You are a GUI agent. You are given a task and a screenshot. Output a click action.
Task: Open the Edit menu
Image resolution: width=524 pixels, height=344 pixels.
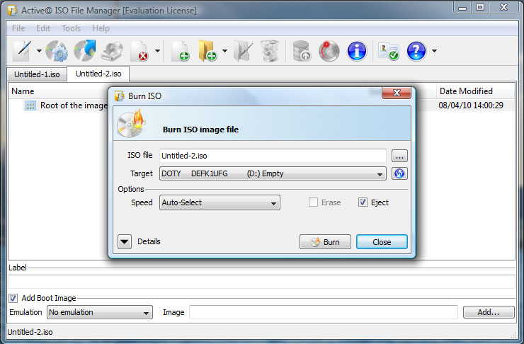(x=43, y=28)
